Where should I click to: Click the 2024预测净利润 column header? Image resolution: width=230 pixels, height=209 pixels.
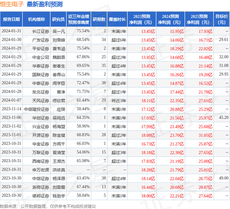171,19
